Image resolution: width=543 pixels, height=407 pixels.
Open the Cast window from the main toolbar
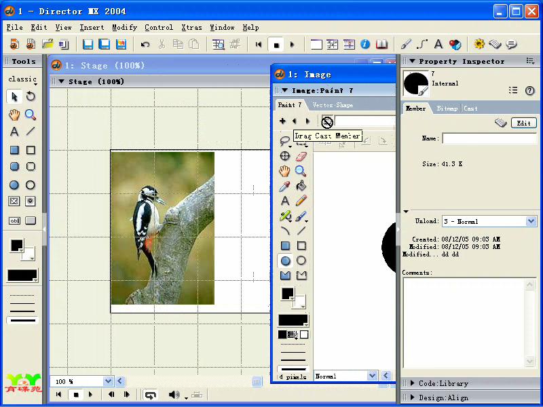click(333, 44)
